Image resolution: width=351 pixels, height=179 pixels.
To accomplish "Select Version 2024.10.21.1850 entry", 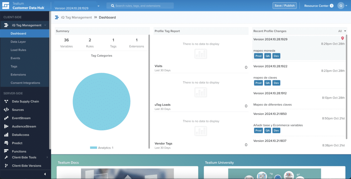I will (299, 123).
